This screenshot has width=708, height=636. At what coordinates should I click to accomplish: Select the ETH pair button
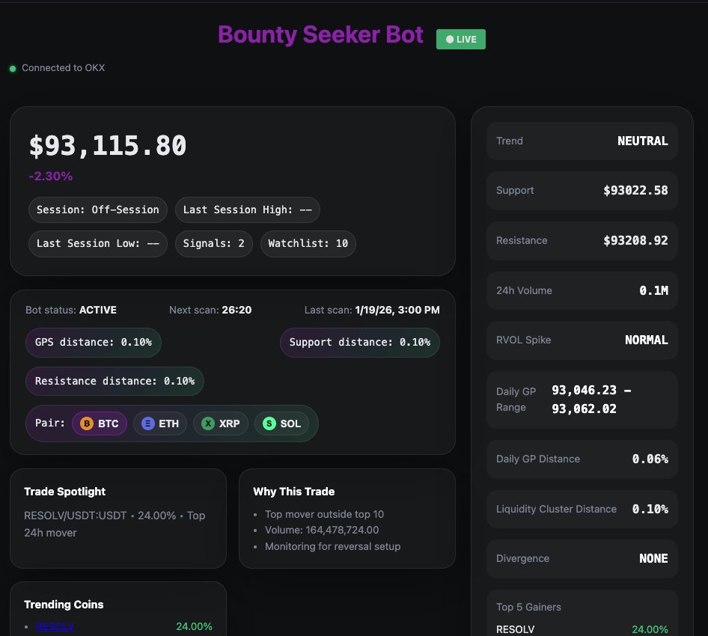pos(160,424)
